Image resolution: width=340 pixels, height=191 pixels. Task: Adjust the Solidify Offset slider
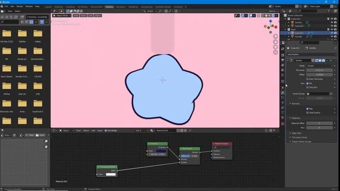319,74
